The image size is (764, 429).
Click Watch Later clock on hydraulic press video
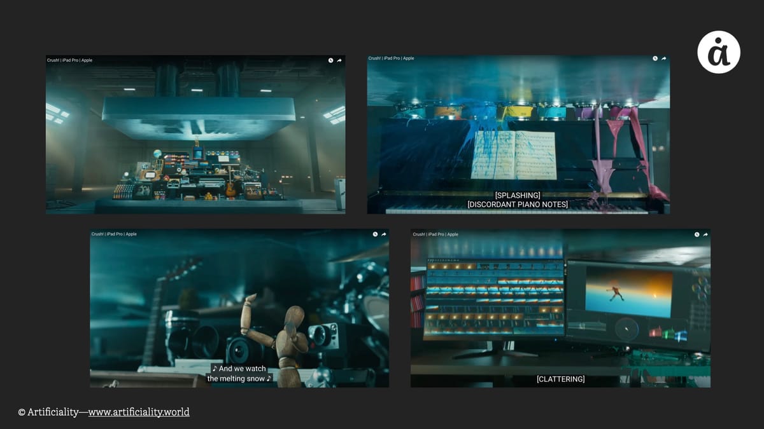click(330, 60)
